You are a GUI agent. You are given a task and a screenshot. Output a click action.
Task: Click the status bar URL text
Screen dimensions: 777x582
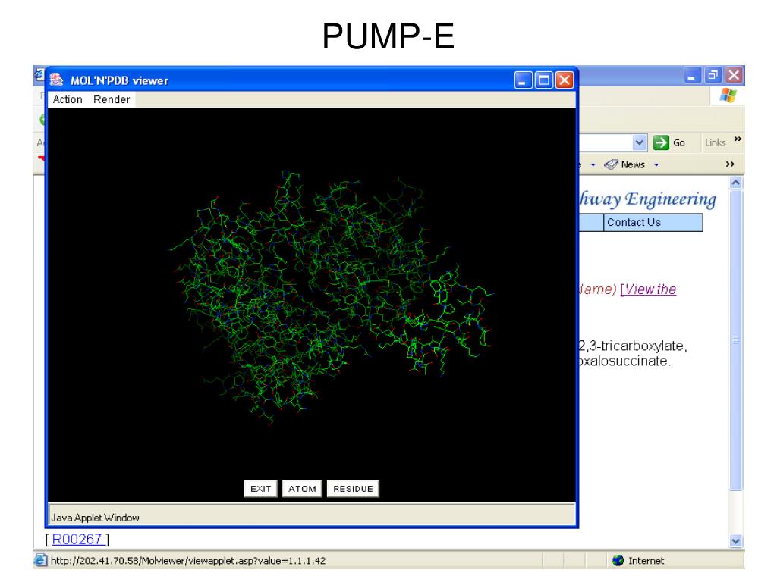[x=188, y=561]
